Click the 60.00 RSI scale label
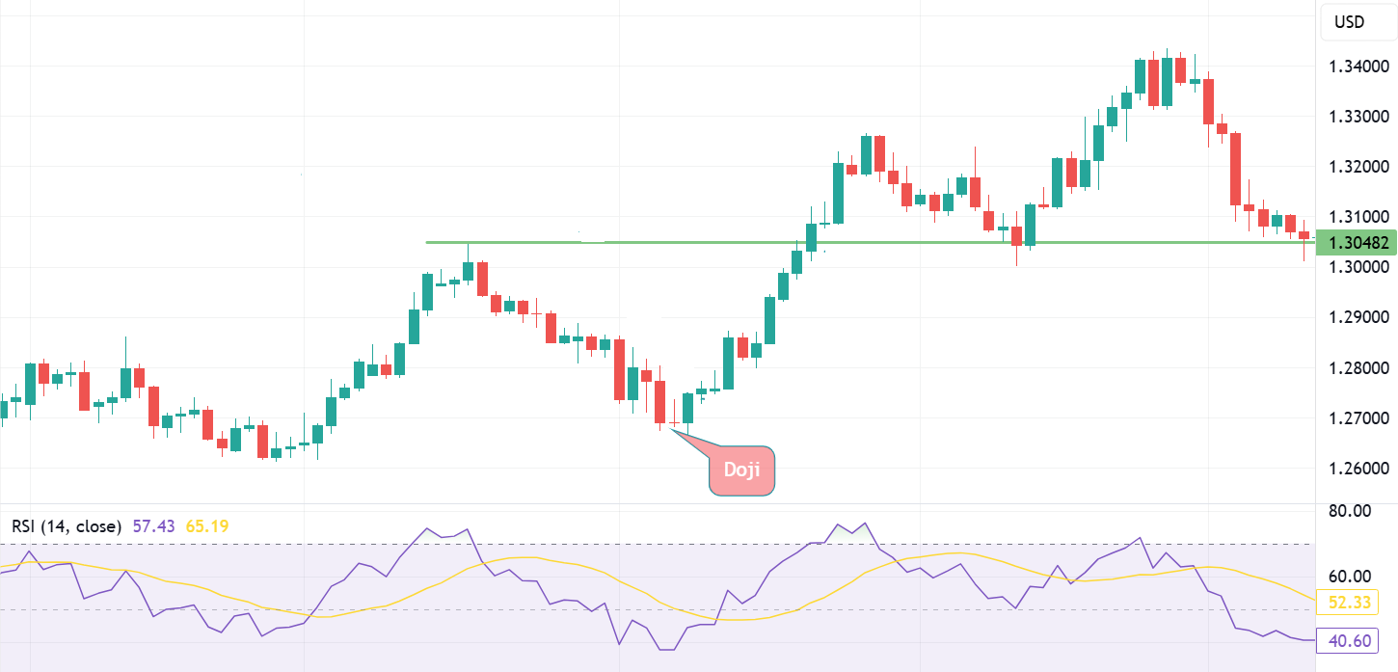Viewport: 1398px width, 672px height. coord(1350,577)
